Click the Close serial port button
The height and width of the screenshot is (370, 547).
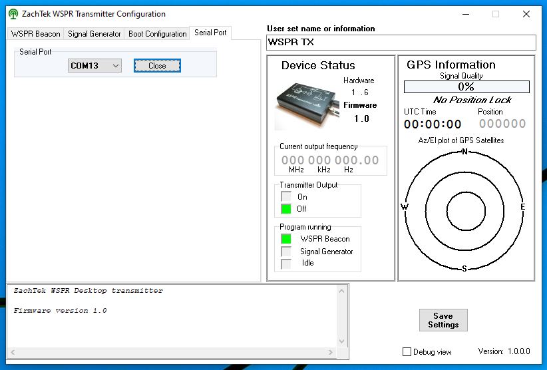pos(157,66)
